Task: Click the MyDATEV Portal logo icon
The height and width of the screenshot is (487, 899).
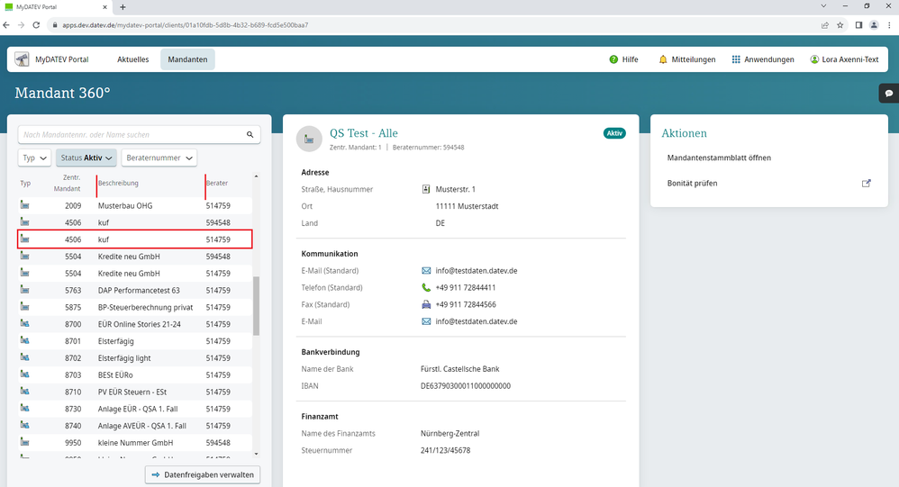Action: (22, 59)
